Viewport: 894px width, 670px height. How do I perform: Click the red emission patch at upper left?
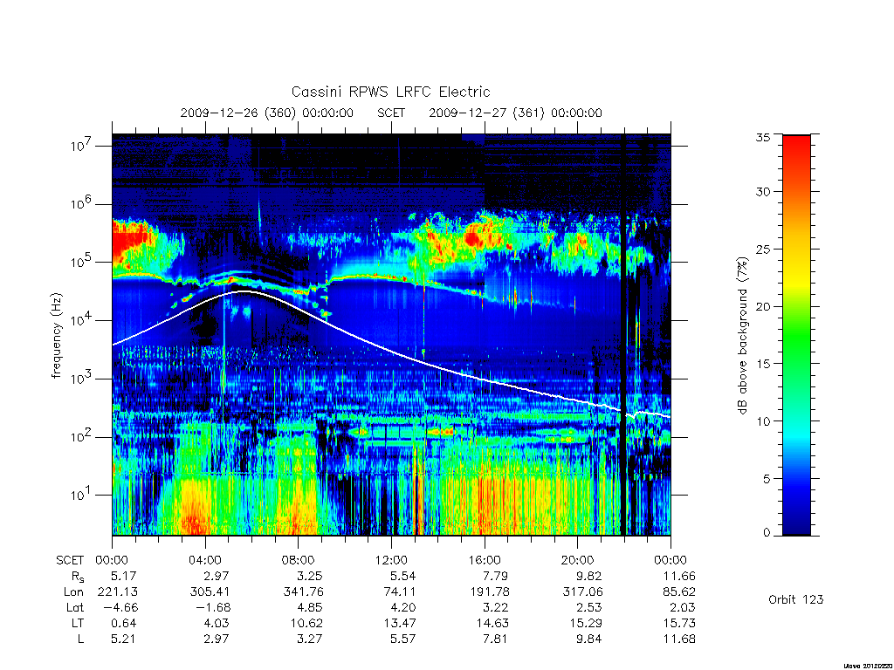130,243
